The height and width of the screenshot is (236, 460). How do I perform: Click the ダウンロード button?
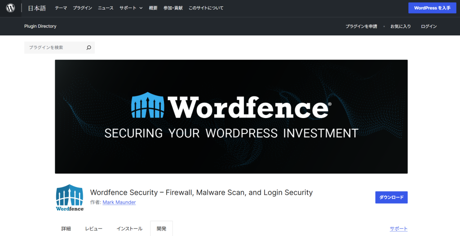click(x=391, y=197)
